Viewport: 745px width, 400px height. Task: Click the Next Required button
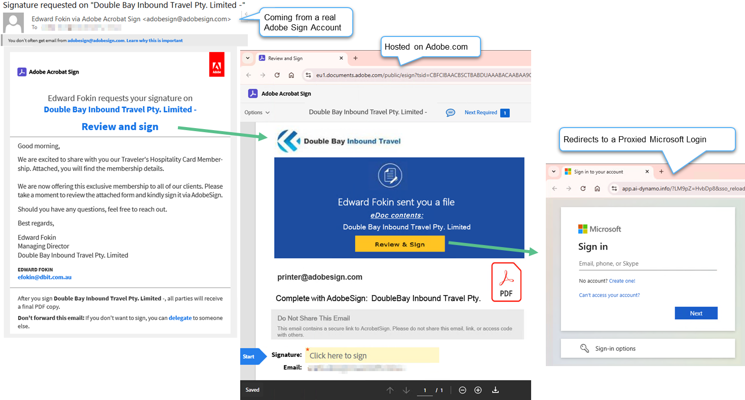pos(487,112)
